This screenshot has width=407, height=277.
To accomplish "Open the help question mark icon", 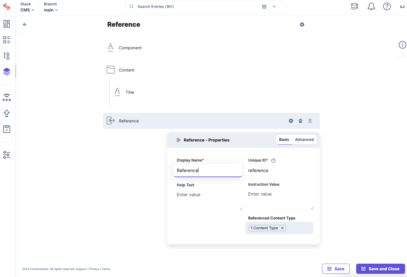I will [x=387, y=6].
